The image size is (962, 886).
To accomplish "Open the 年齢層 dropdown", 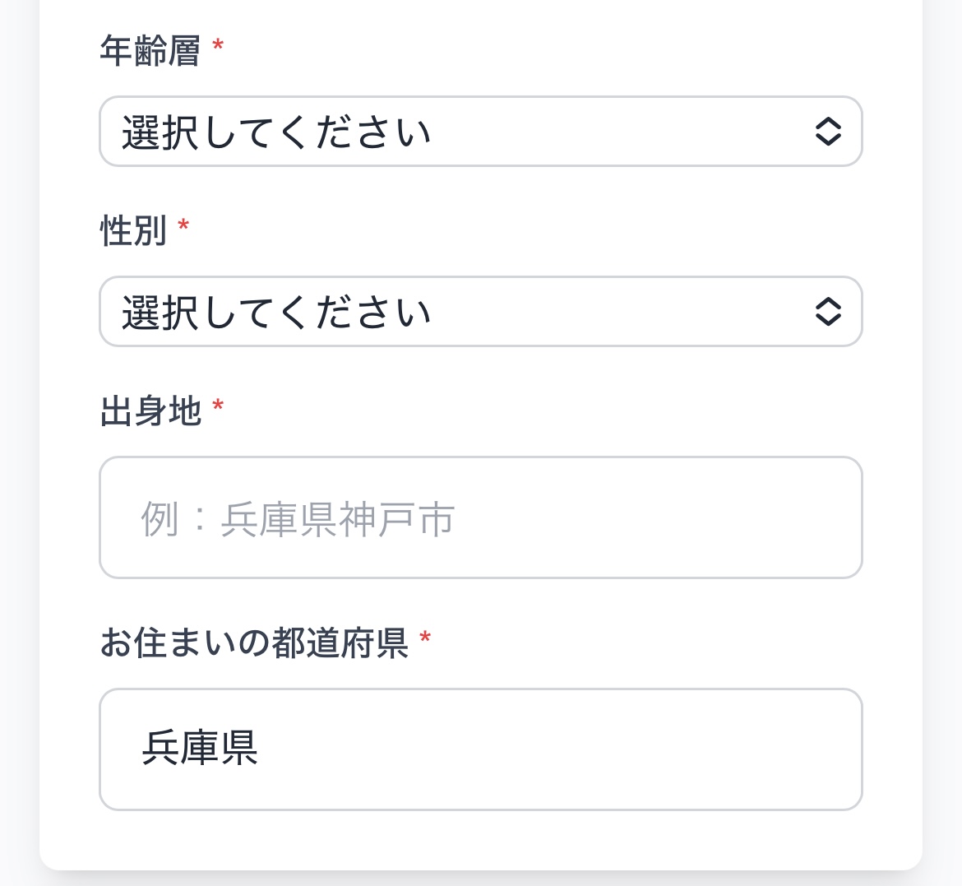I will (x=480, y=132).
